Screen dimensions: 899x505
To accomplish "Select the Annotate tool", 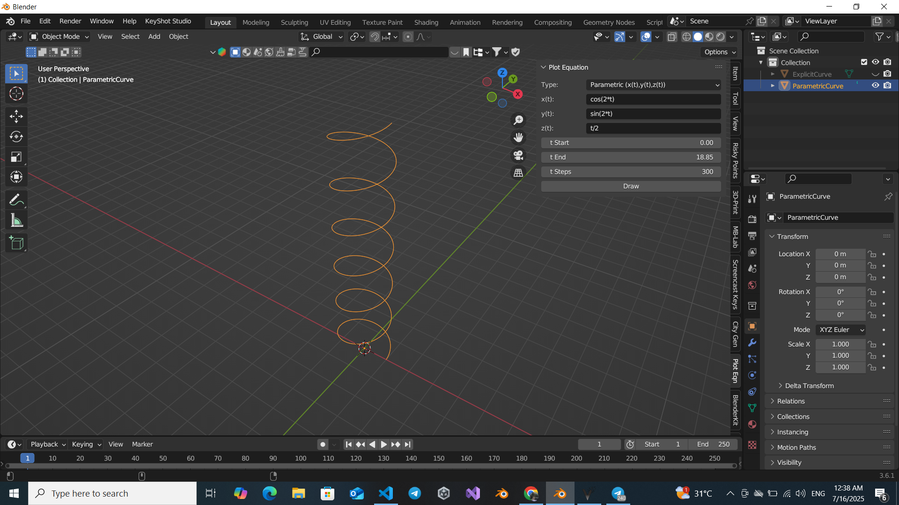I will 16,200.
